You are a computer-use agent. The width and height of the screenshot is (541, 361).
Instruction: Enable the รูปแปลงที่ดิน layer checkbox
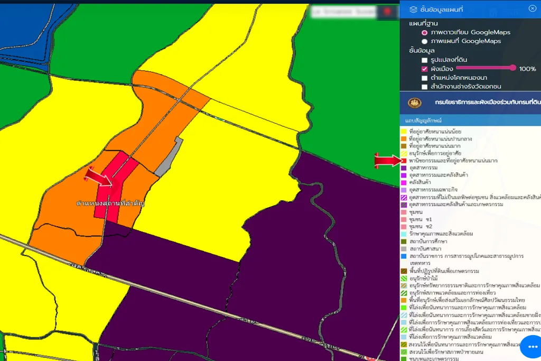424,60
